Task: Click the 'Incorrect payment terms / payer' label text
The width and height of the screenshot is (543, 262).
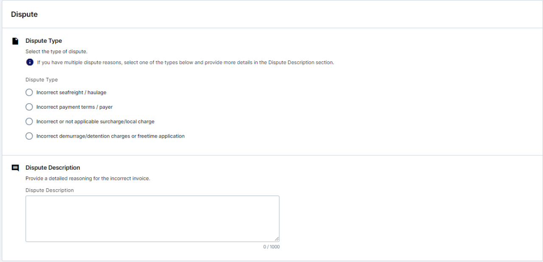Action: point(74,107)
